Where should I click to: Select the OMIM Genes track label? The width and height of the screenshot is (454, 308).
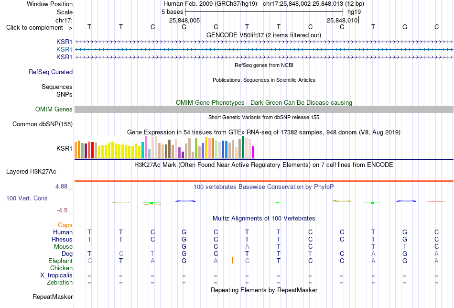[54, 109]
